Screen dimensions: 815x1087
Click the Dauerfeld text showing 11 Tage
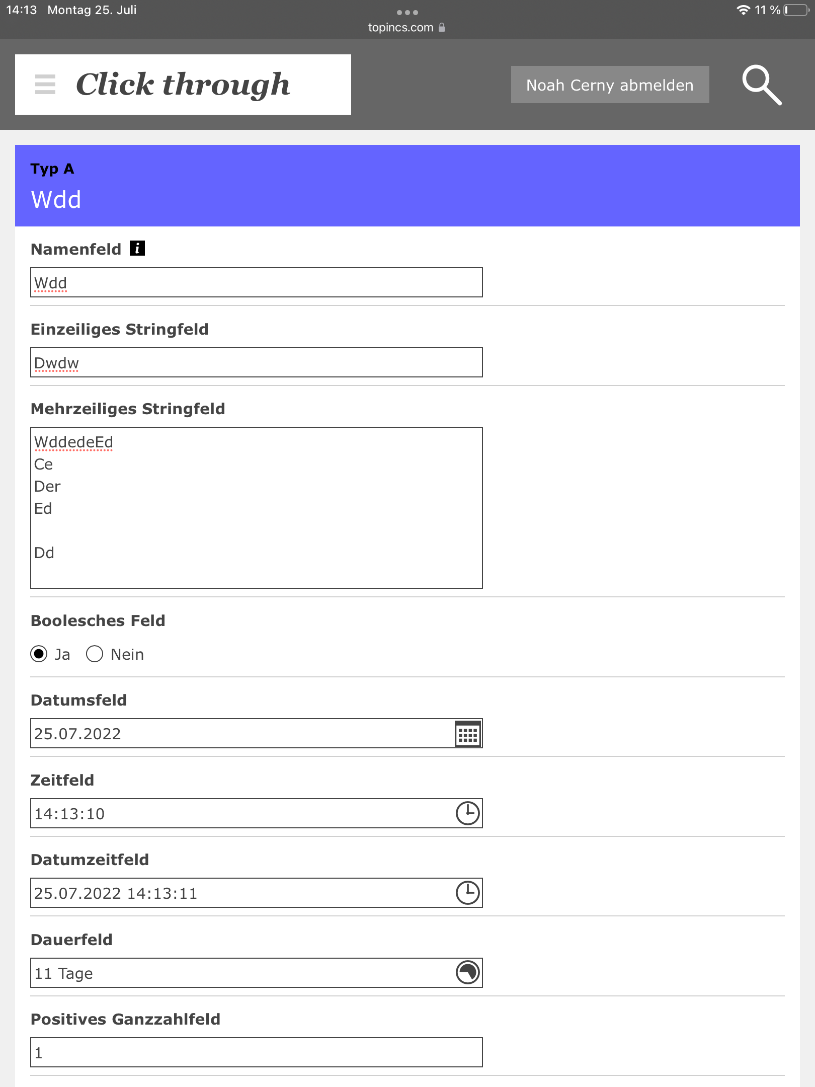(241, 973)
